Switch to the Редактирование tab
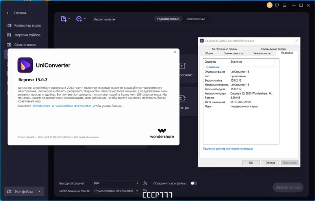315x201 pixels. point(168,19)
